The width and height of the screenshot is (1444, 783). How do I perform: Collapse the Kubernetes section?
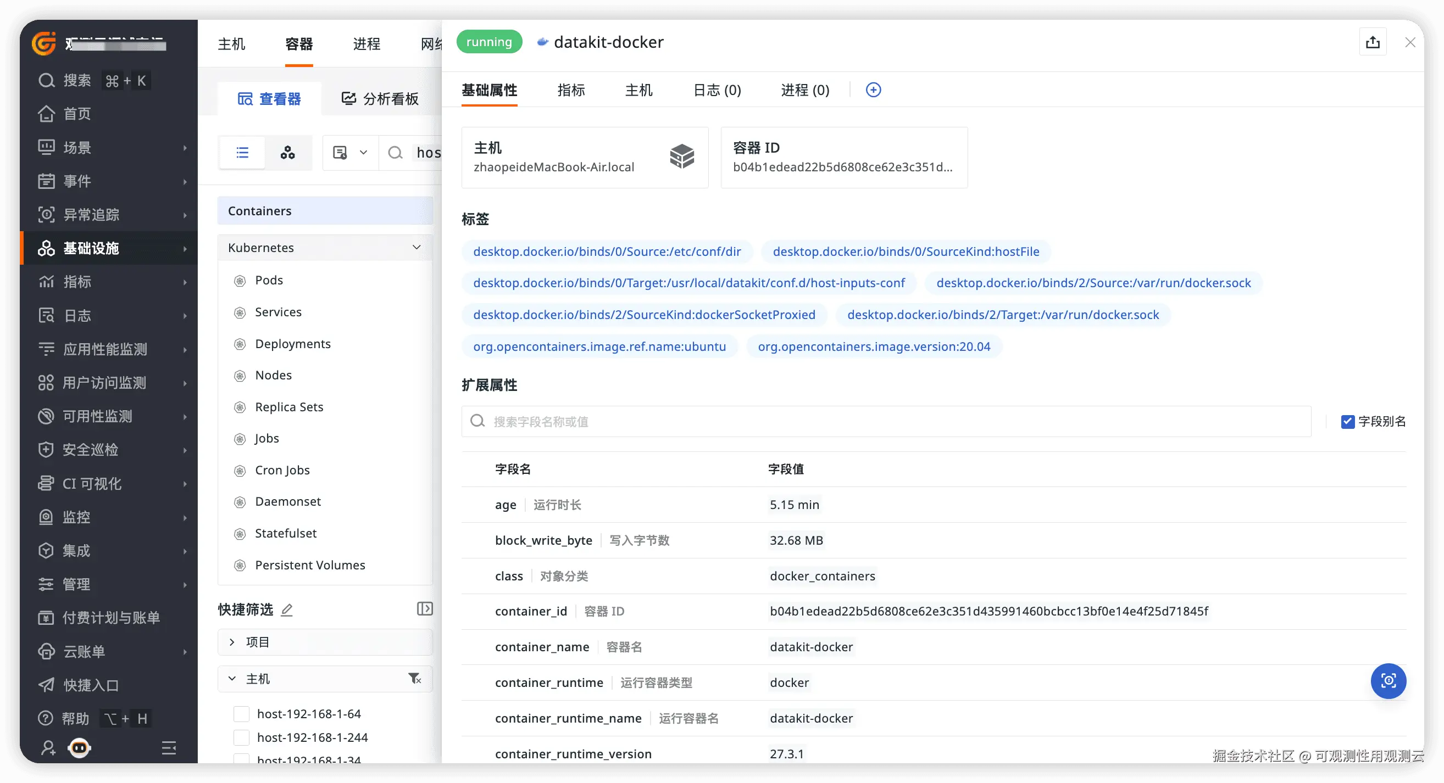[x=416, y=248]
